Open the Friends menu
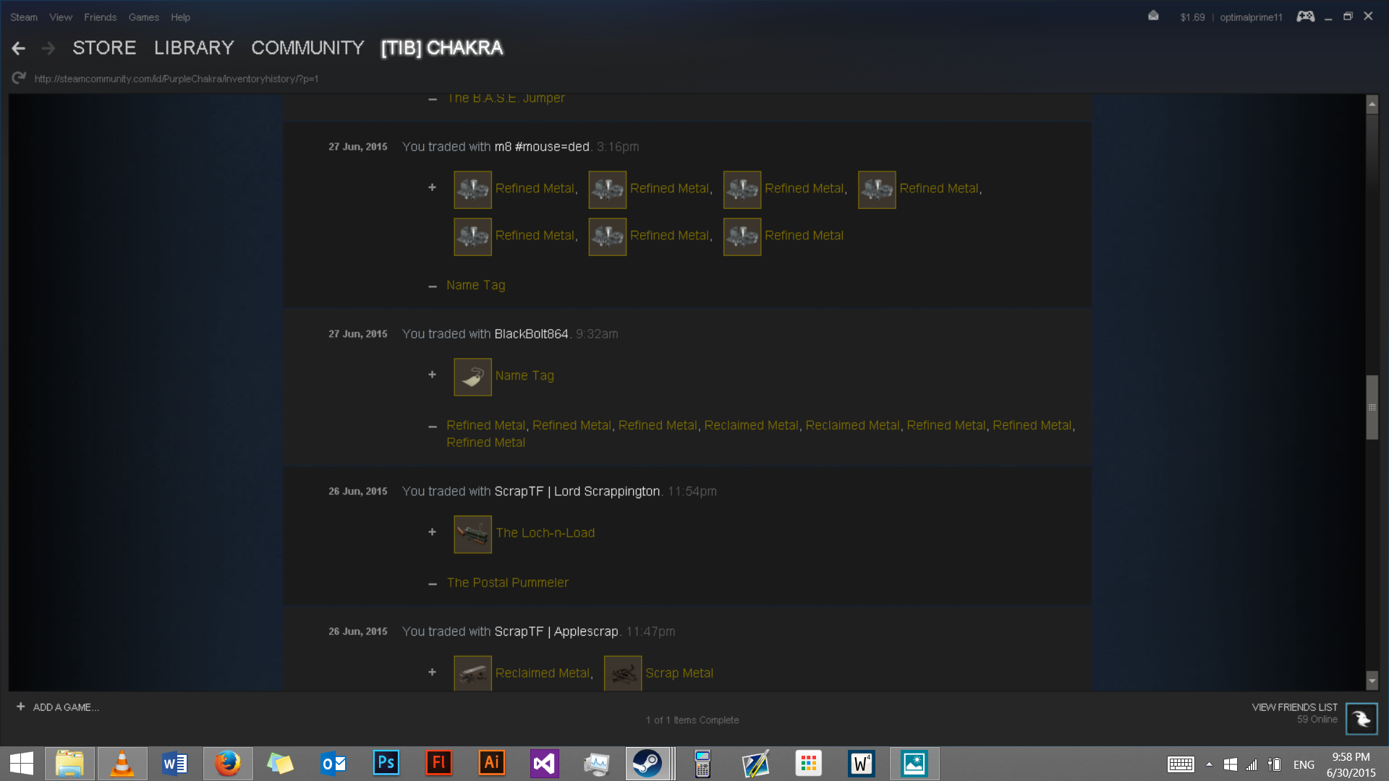Screen dimensions: 1389x781 pyautogui.click(x=100, y=17)
